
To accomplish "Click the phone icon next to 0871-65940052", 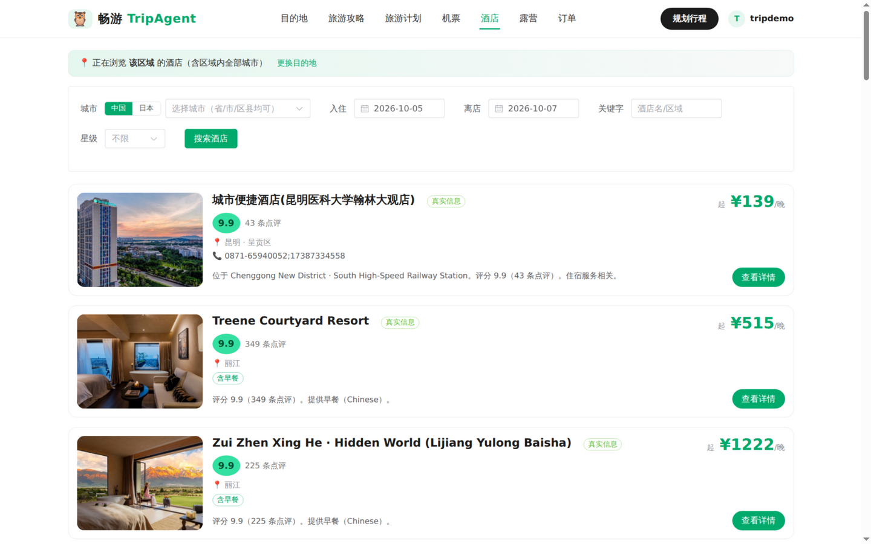I will coord(217,256).
